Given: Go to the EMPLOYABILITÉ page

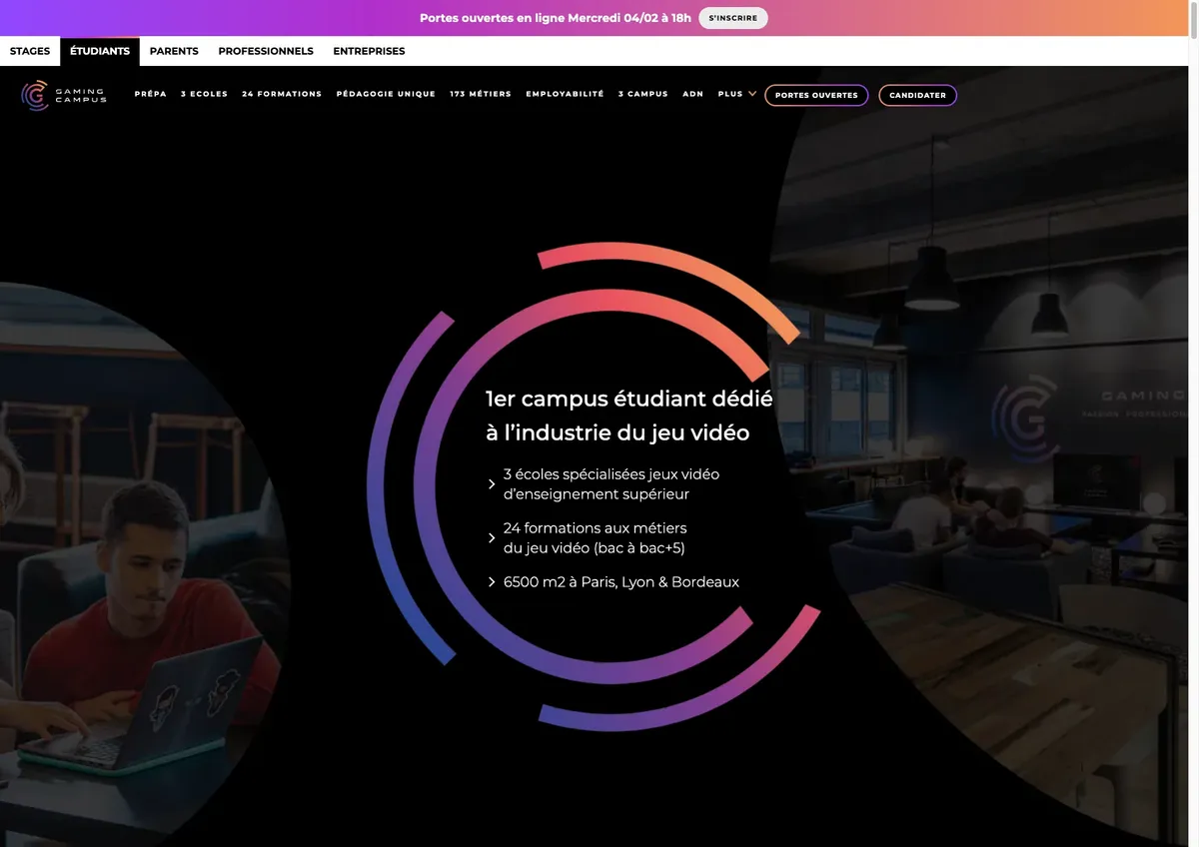Looking at the screenshot, I should (x=565, y=94).
